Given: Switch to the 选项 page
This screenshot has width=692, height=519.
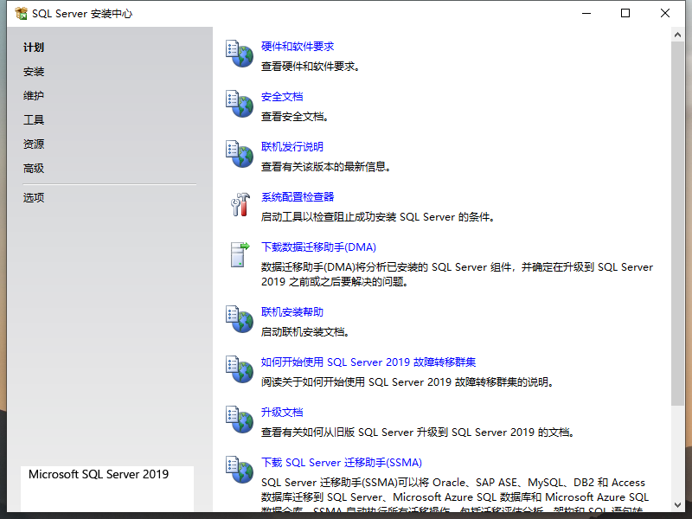Looking at the screenshot, I should [x=34, y=197].
